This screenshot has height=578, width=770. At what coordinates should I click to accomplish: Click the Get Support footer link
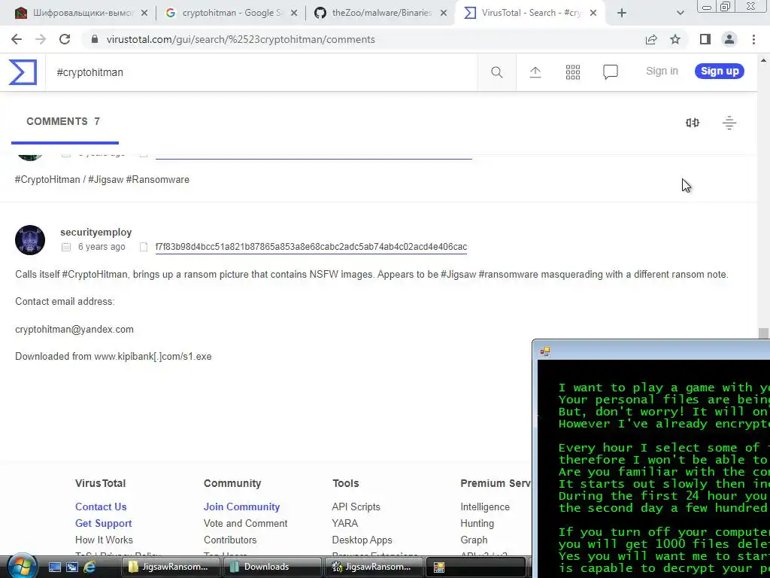103,524
